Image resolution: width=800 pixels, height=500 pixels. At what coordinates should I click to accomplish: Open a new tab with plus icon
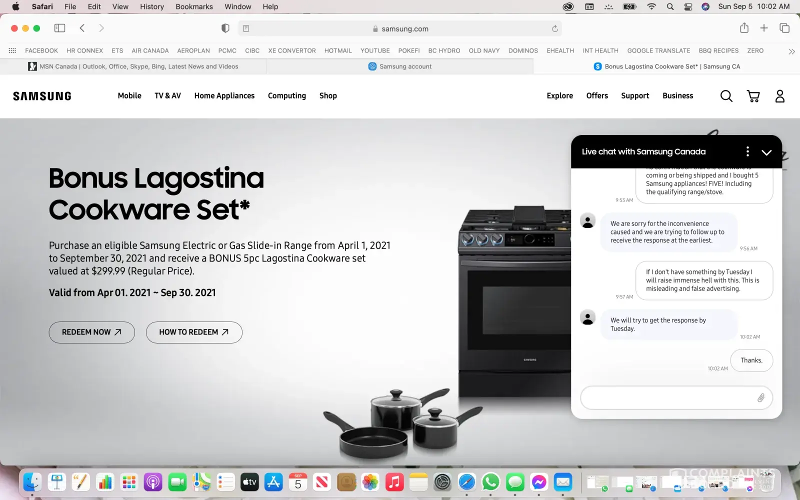(764, 28)
